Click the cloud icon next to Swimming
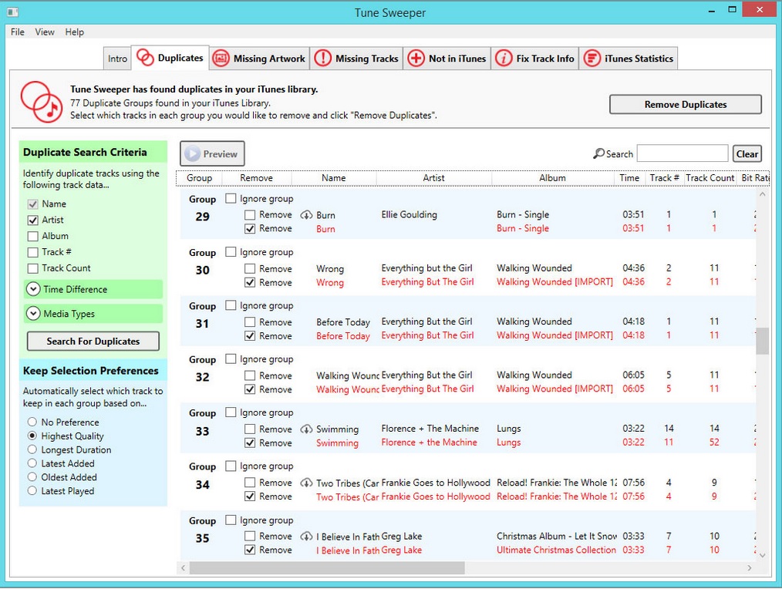Image resolution: width=782 pixels, height=589 pixels. pos(306,429)
